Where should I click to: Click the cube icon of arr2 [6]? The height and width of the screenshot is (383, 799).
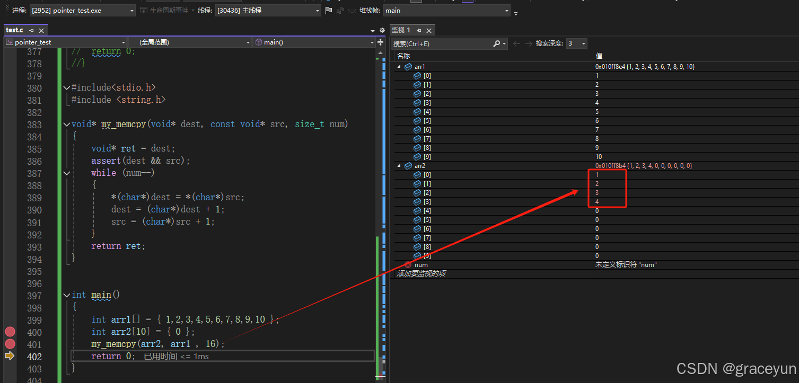click(x=417, y=229)
